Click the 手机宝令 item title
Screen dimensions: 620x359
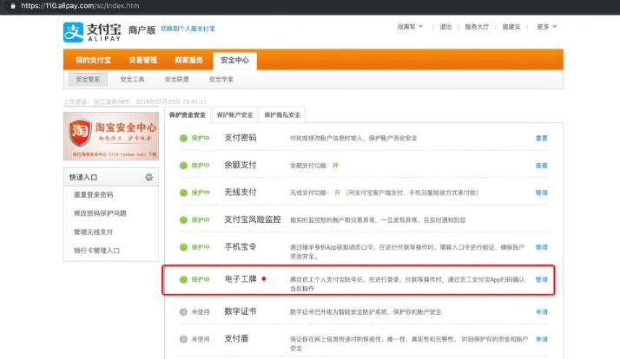tap(241, 246)
